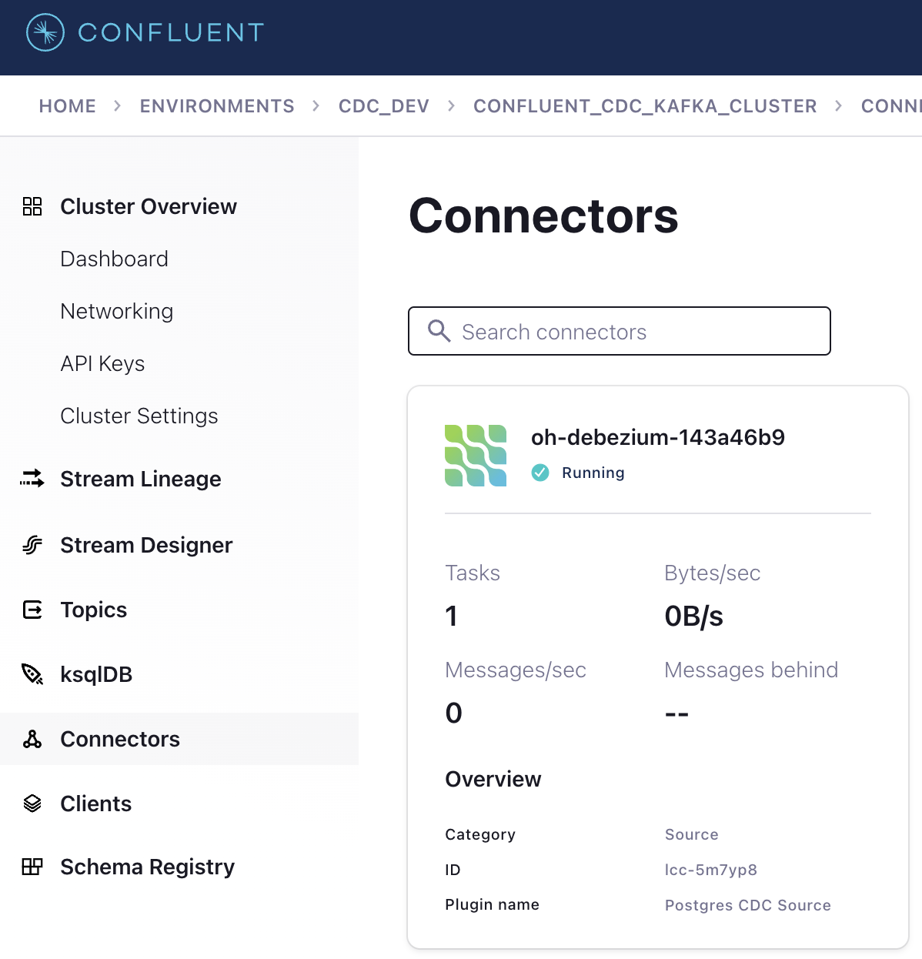Open the Dashboard section
This screenshot has height=959, width=922.
(114, 259)
